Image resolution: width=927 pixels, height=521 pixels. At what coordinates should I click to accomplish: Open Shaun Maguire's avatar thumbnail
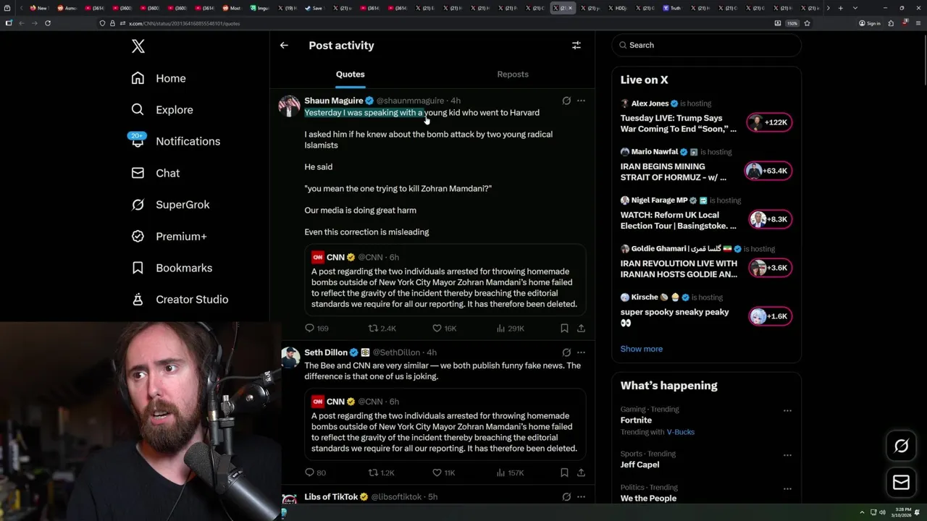click(x=289, y=106)
